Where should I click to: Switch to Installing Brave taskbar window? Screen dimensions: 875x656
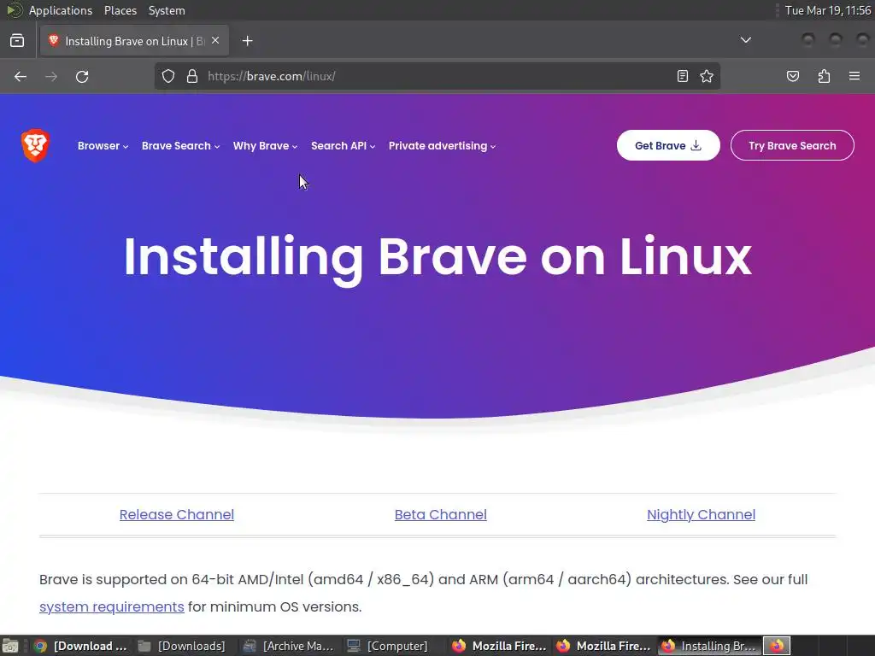pyautogui.click(x=708, y=646)
